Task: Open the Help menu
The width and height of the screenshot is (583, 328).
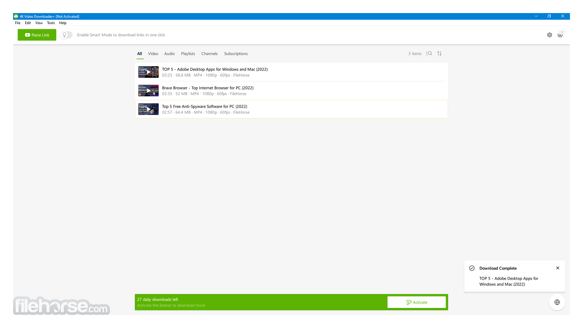Action: [x=63, y=23]
